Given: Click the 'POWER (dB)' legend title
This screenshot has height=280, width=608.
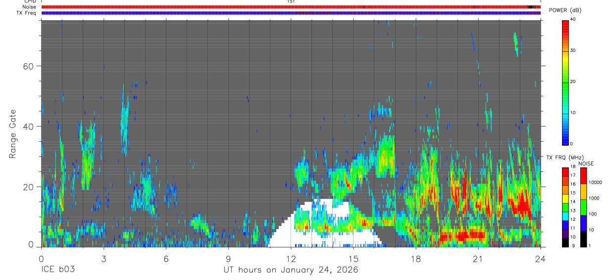Looking at the screenshot, I should tap(565, 10).
